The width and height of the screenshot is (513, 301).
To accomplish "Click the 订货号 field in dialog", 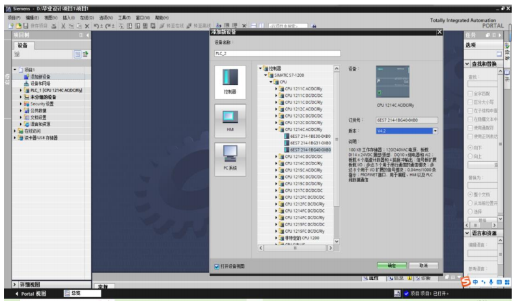I will (x=407, y=120).
